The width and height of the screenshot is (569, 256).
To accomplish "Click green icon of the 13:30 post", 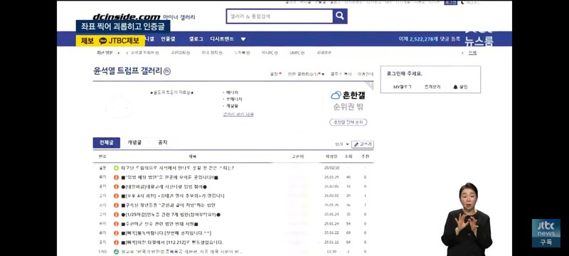I will (116, 252).
